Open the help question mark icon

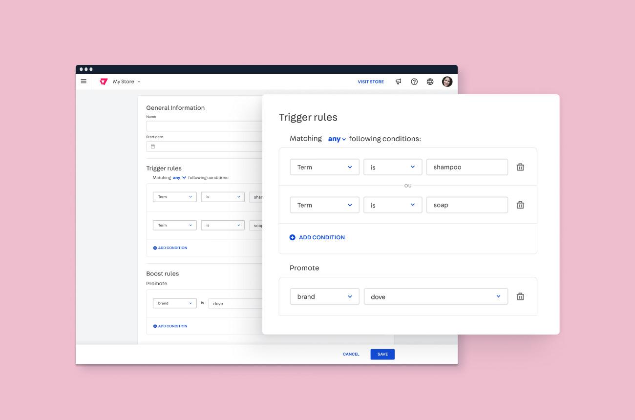point(414,82)
